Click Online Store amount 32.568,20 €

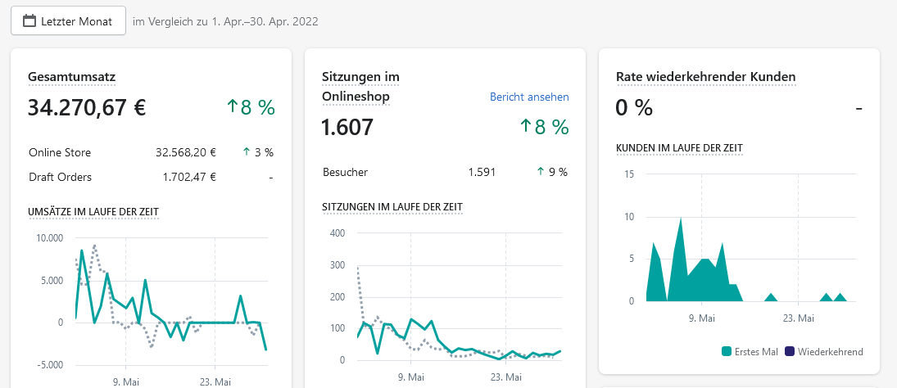pyautogui.click(x=186, y=152)
